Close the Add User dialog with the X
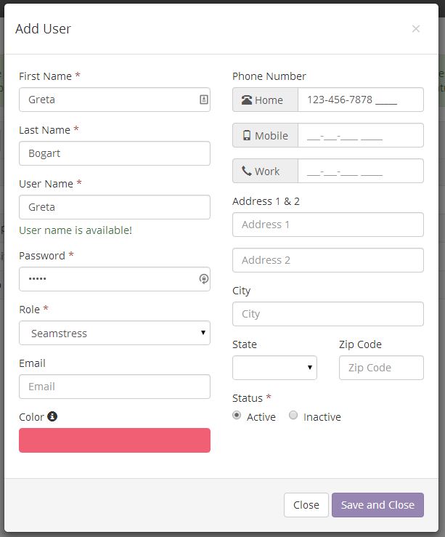The height and width of the screenshot is (537, 445). click(x=415, y=29)
